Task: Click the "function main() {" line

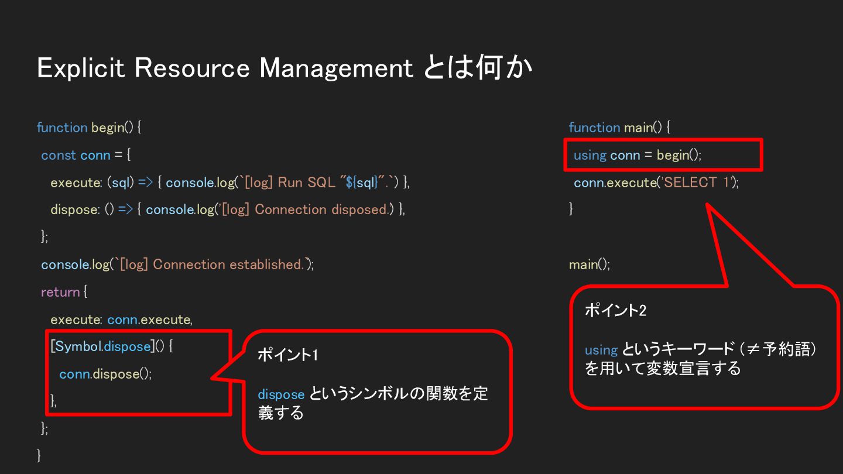Action: [619, 128]
